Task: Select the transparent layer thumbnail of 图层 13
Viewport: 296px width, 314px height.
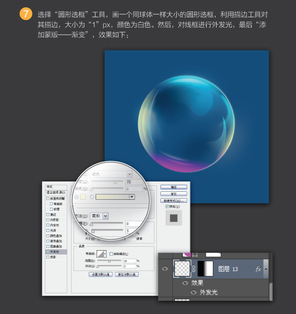Action: (x=182, y=269)
